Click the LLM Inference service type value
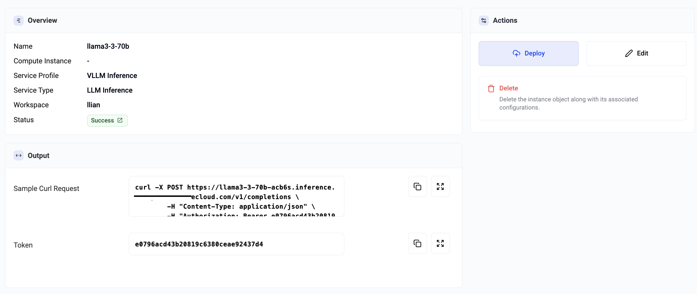 point(110,90)
